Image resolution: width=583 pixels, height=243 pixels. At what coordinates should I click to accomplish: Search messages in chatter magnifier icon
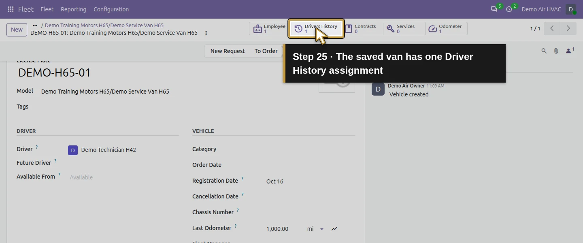click(544, 51)
